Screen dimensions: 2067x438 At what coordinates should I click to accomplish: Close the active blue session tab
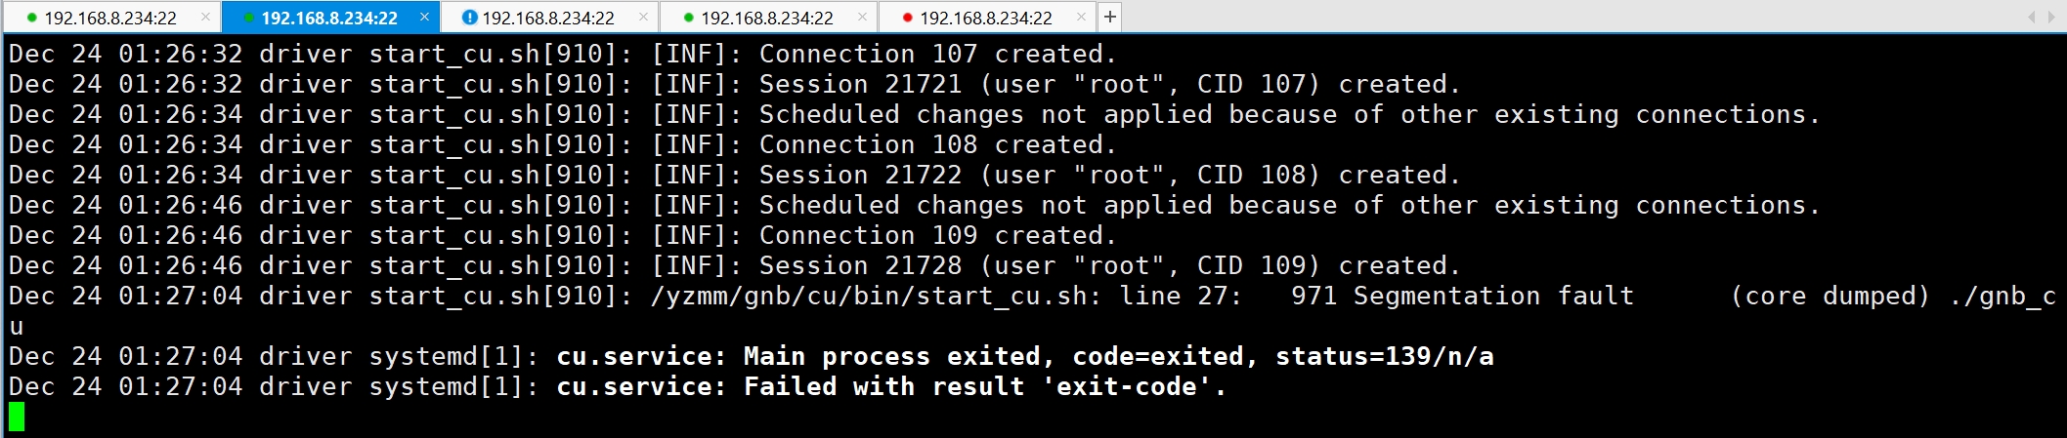(424, 17)
